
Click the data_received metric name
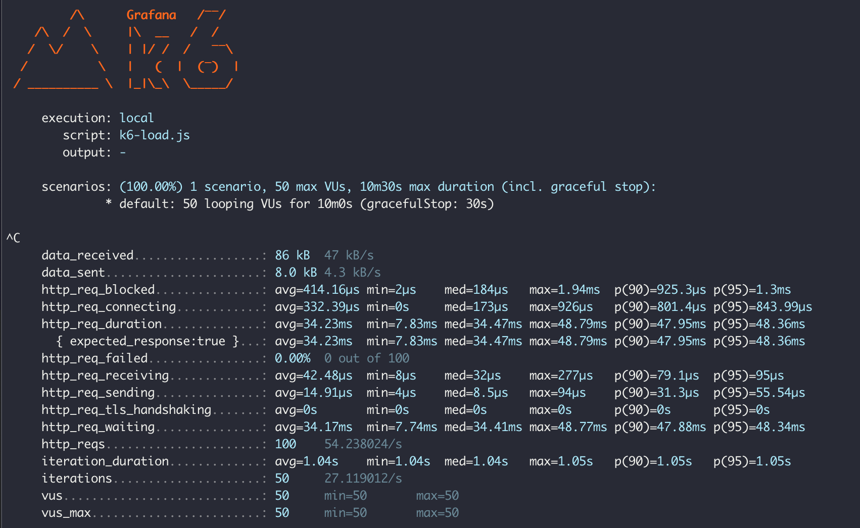click(x=87, y=255)
